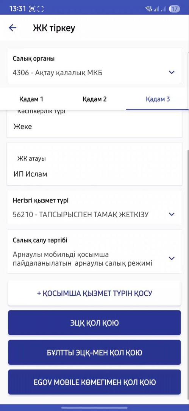Tap the Wi-Fi status icon
The height and width of the screenshot is (411, 189).
tap(149, 9)
